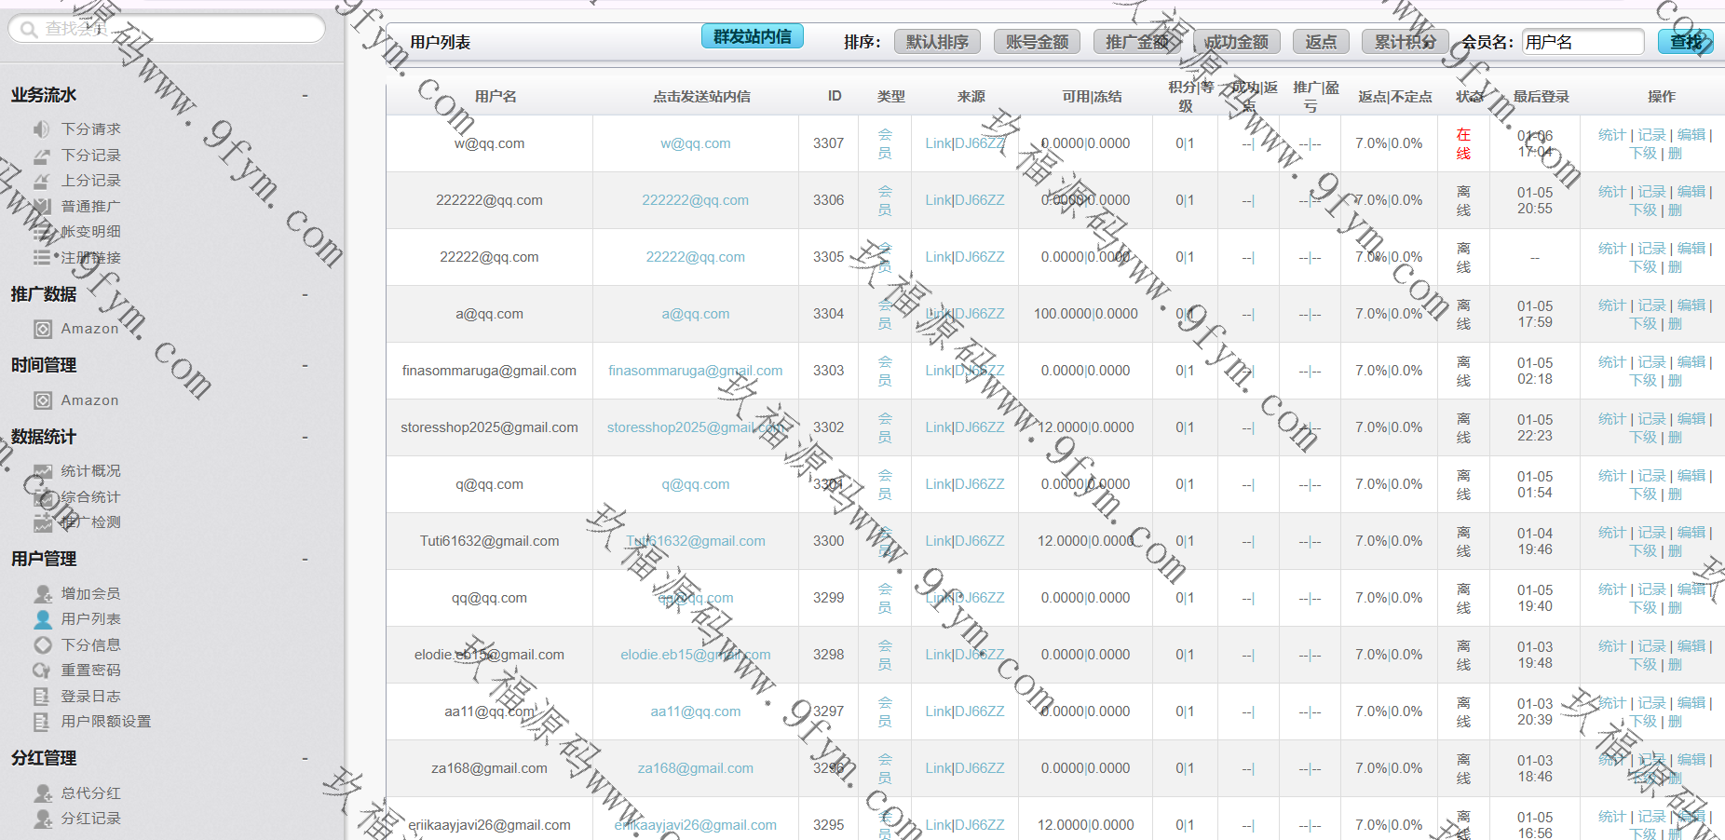Click the add-member icon beside 增加会员

tap(43, 593)
